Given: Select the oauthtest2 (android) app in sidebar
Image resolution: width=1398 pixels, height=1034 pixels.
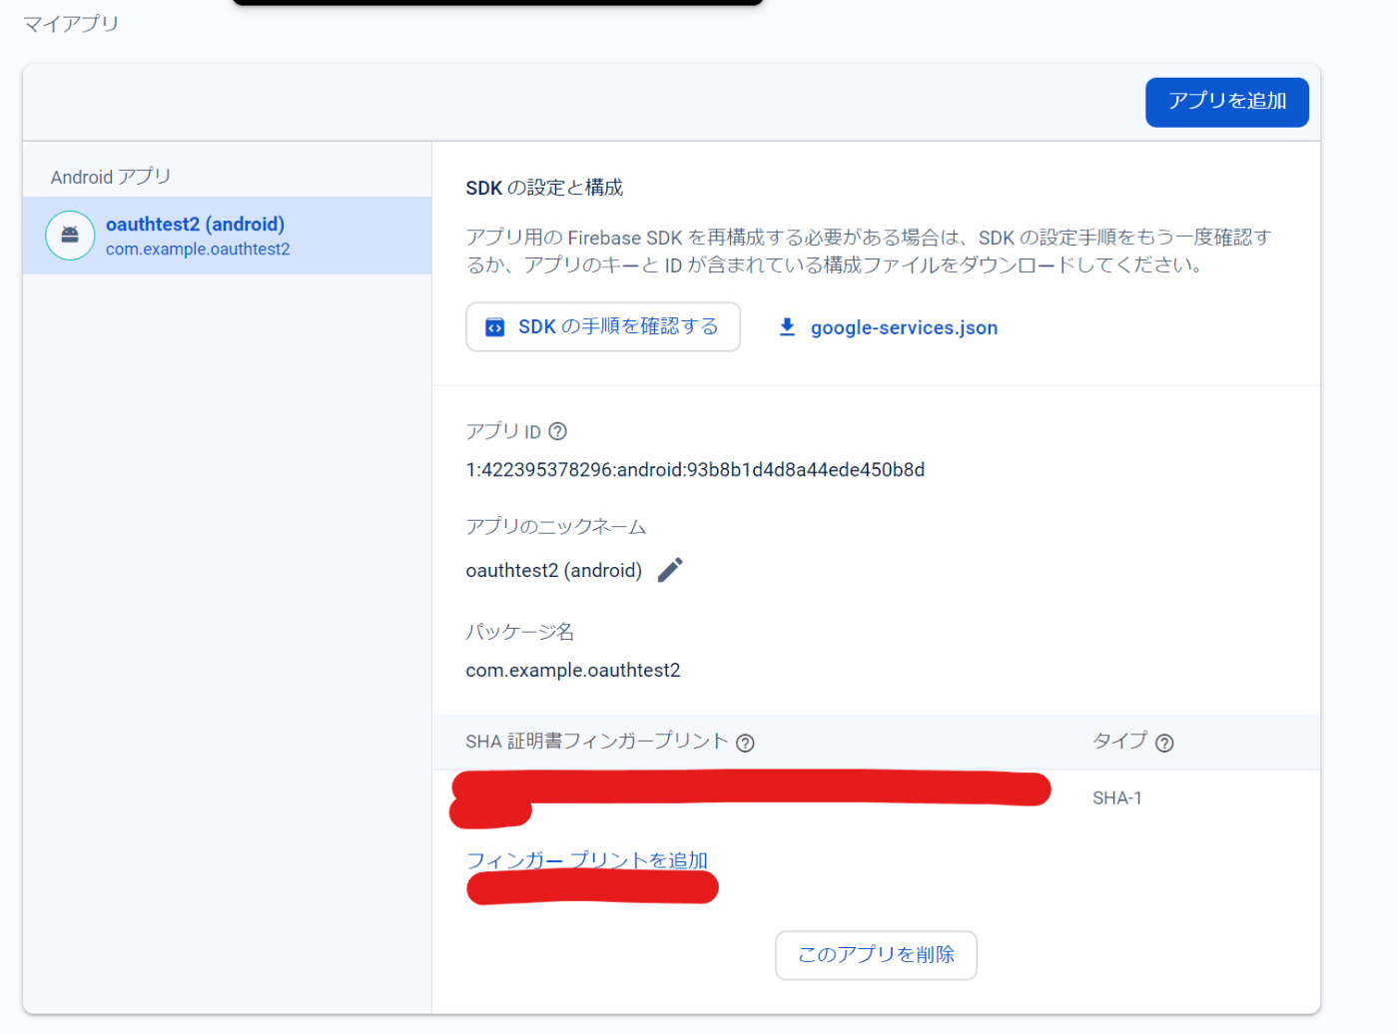Looking at the screenshot, I should (x=227, y=236).
